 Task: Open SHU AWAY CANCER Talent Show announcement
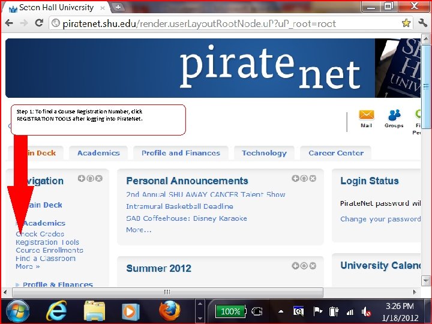pos(206,194)
